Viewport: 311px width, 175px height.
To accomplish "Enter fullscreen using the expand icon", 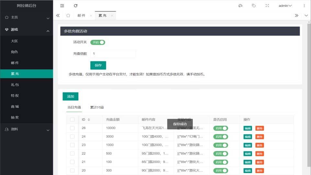I will 267,6.
